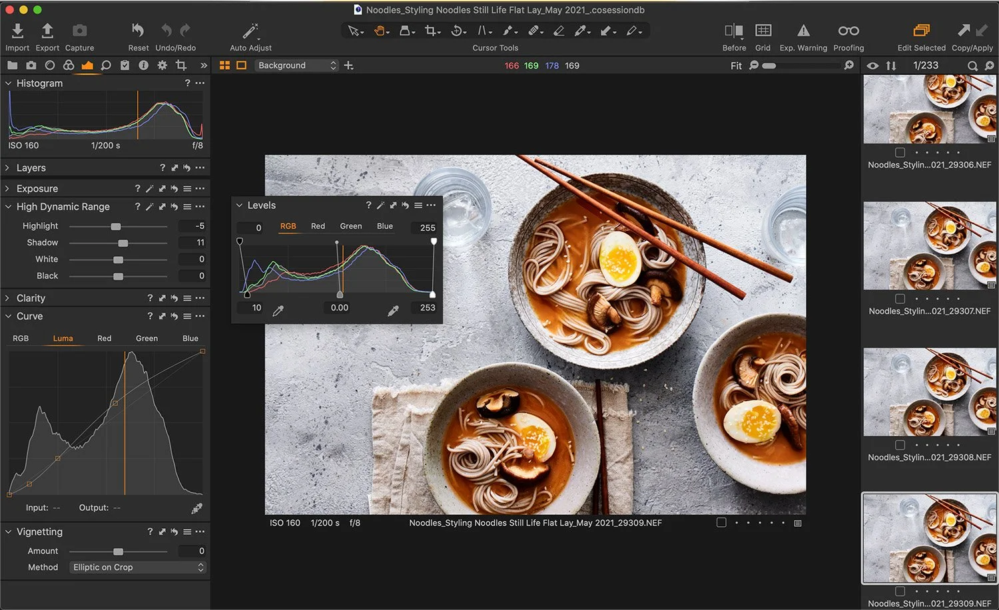Toggle the Before view icon
Viewport: 999px width, 610px height.
[x=733, y=31]
